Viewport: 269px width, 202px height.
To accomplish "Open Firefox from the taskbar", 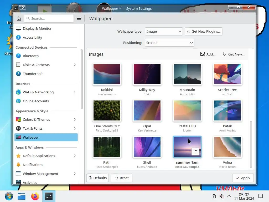I will click(x=35, y=196).
